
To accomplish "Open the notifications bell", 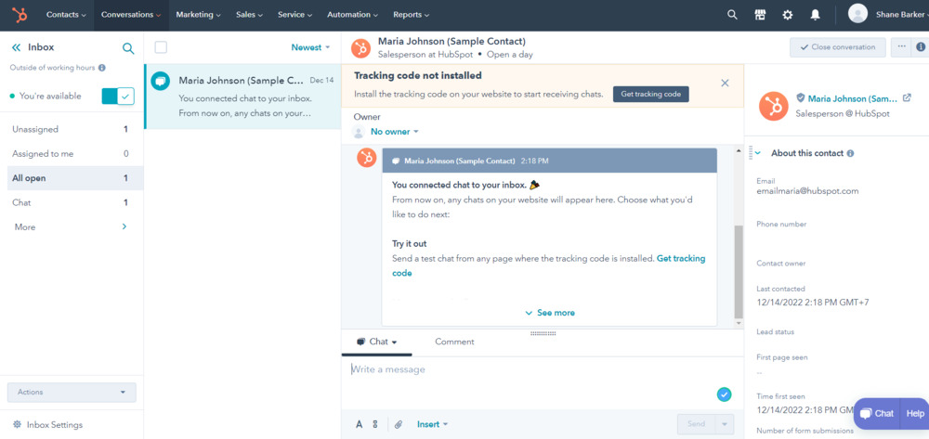I will (816, 15).
